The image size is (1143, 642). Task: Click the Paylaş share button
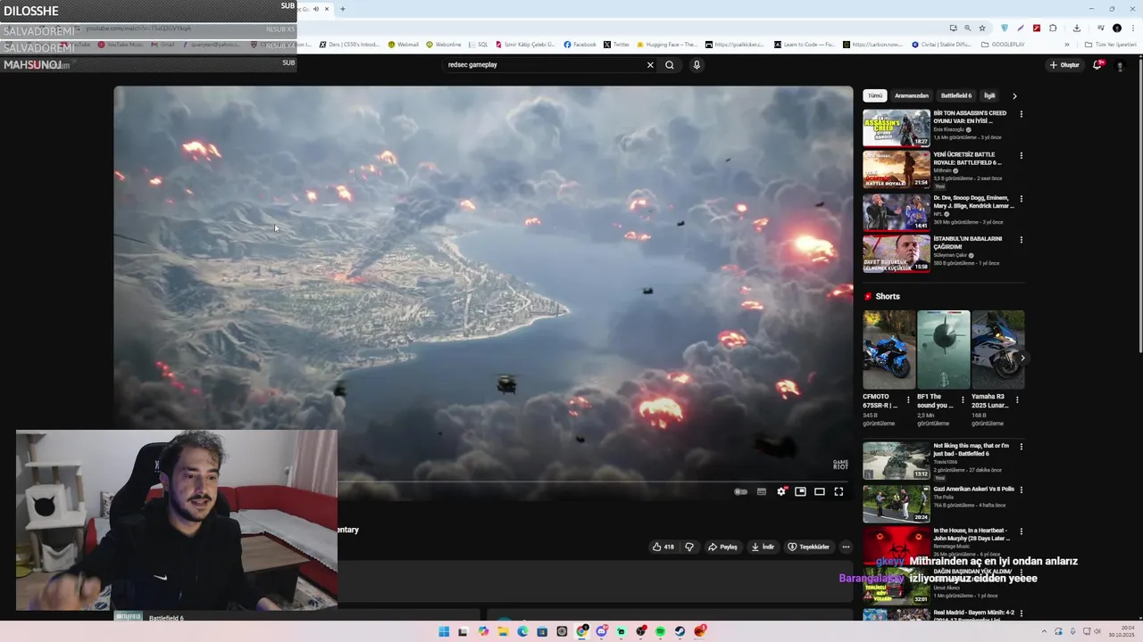723,547
